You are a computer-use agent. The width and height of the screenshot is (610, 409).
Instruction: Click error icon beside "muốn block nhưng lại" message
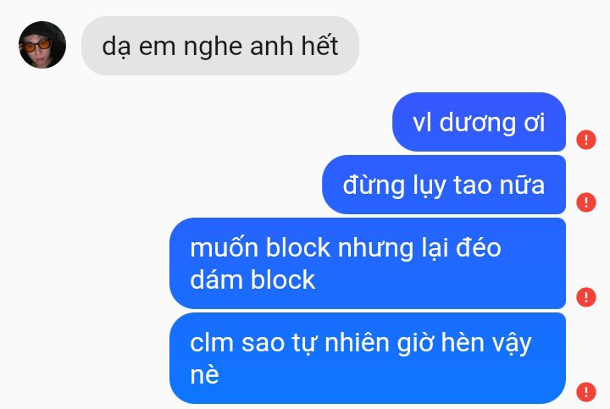pos(586,297)
